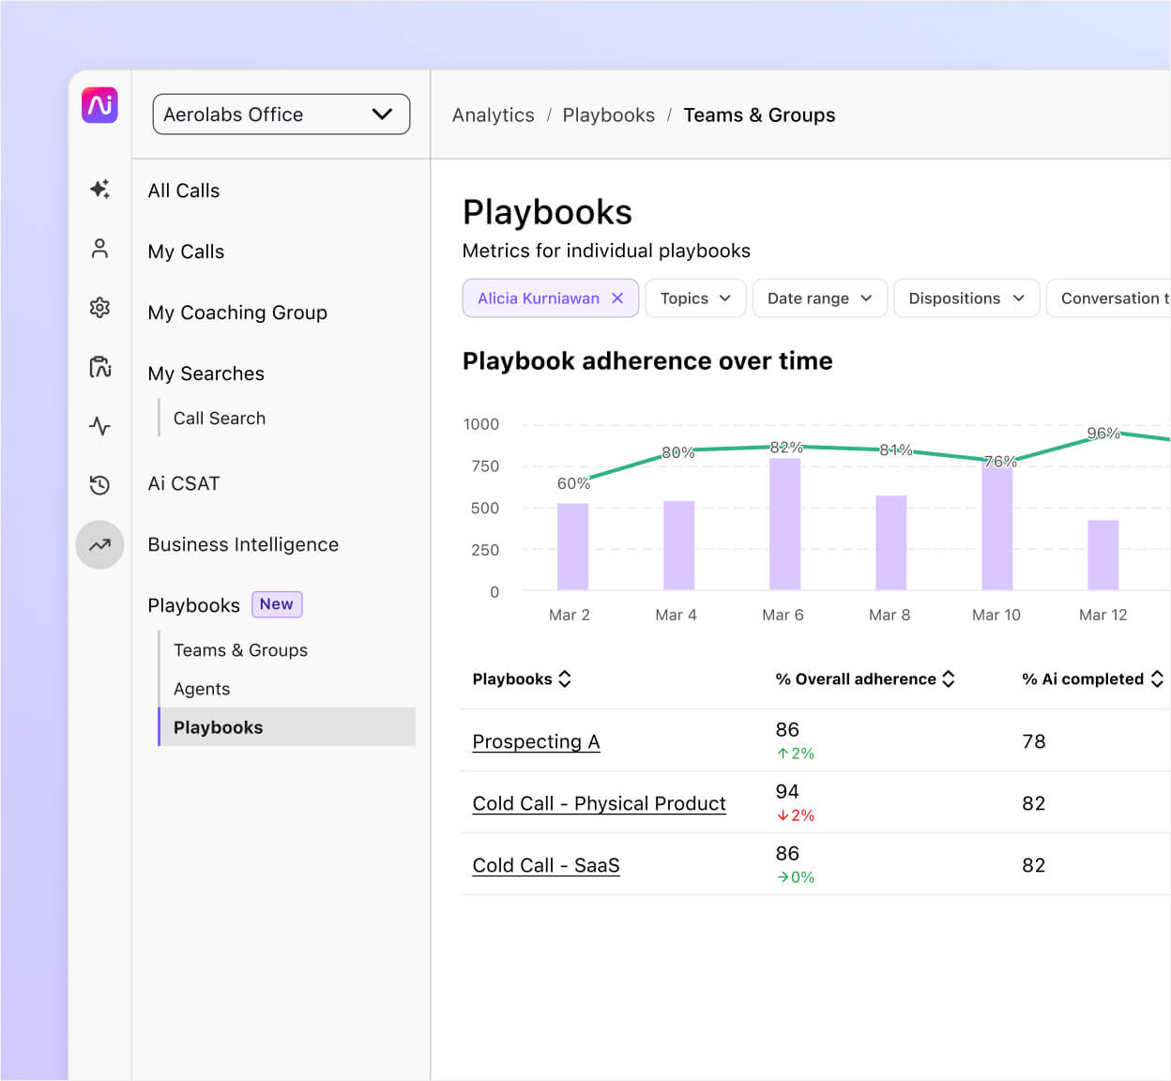The width and height of the screenshot is (1171, 1081).
Task: Click the Ai logo at top left
Action: [99, 105]
